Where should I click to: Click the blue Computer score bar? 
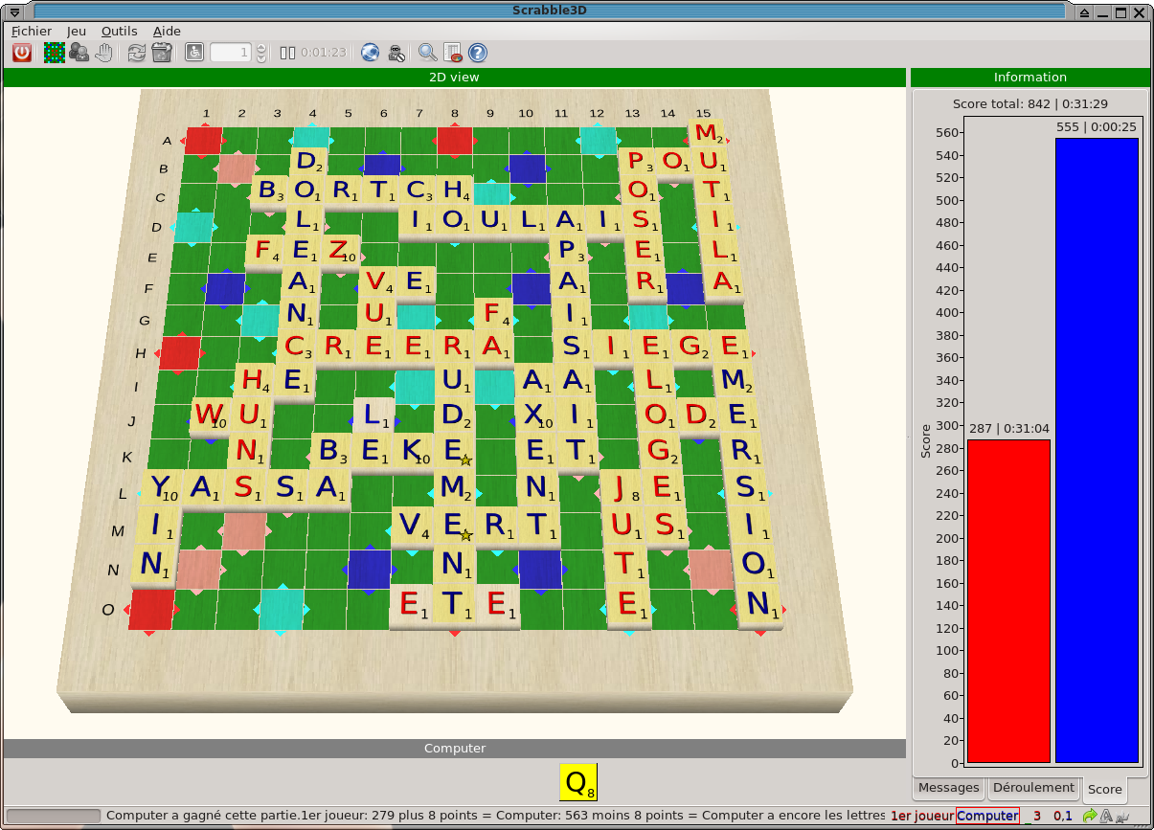[x=1097, y=451]
